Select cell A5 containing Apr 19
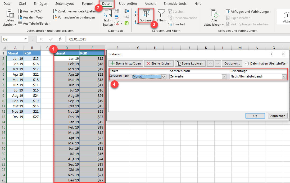Viewport: 290px width, 183px height. click(x=15, y=74)
